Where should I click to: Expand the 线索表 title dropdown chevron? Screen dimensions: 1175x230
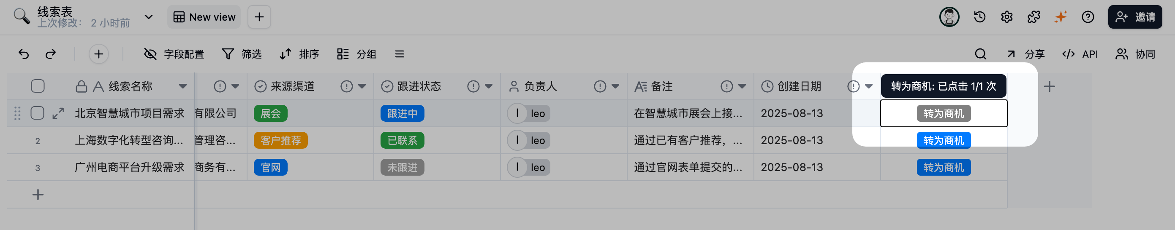coord(148,17)
